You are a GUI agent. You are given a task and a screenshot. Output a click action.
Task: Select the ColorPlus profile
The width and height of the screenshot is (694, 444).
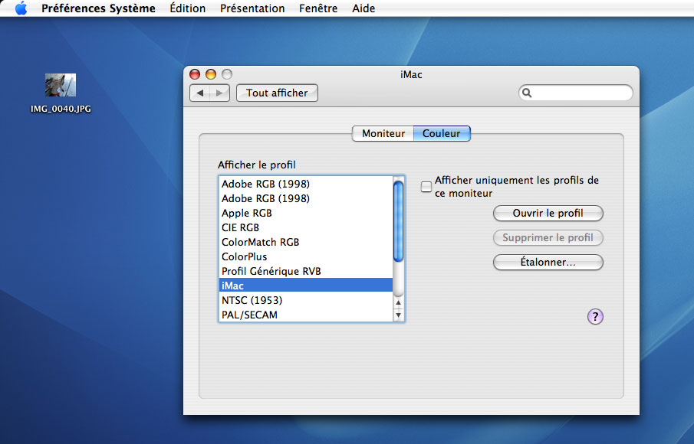tap(306, 256)
